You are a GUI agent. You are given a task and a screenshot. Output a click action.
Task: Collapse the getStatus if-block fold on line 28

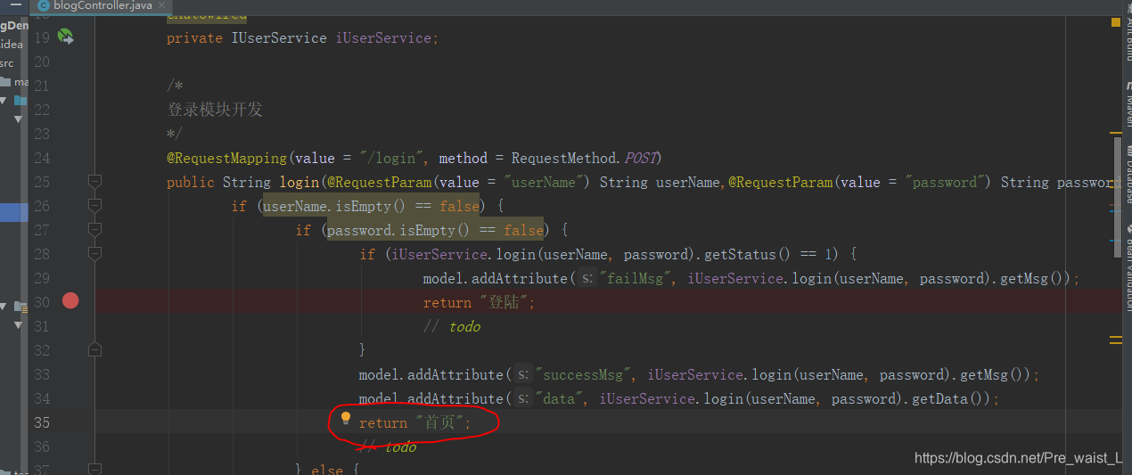94,254
